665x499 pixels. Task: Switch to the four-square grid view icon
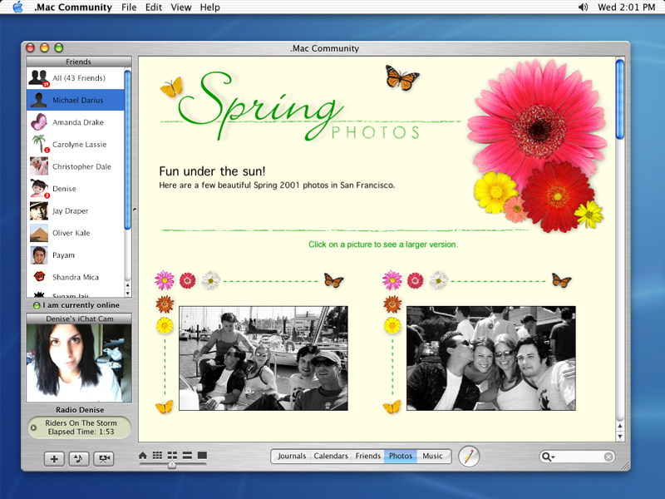tap(172, 455)
